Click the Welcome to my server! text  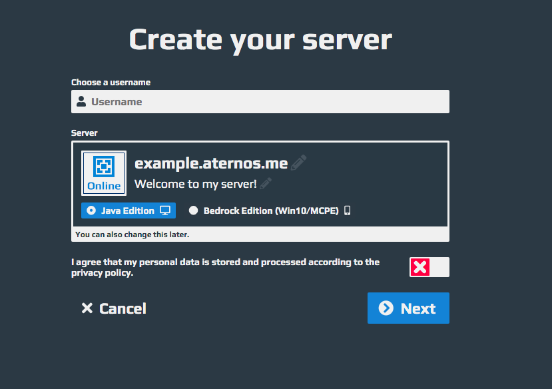195,184
